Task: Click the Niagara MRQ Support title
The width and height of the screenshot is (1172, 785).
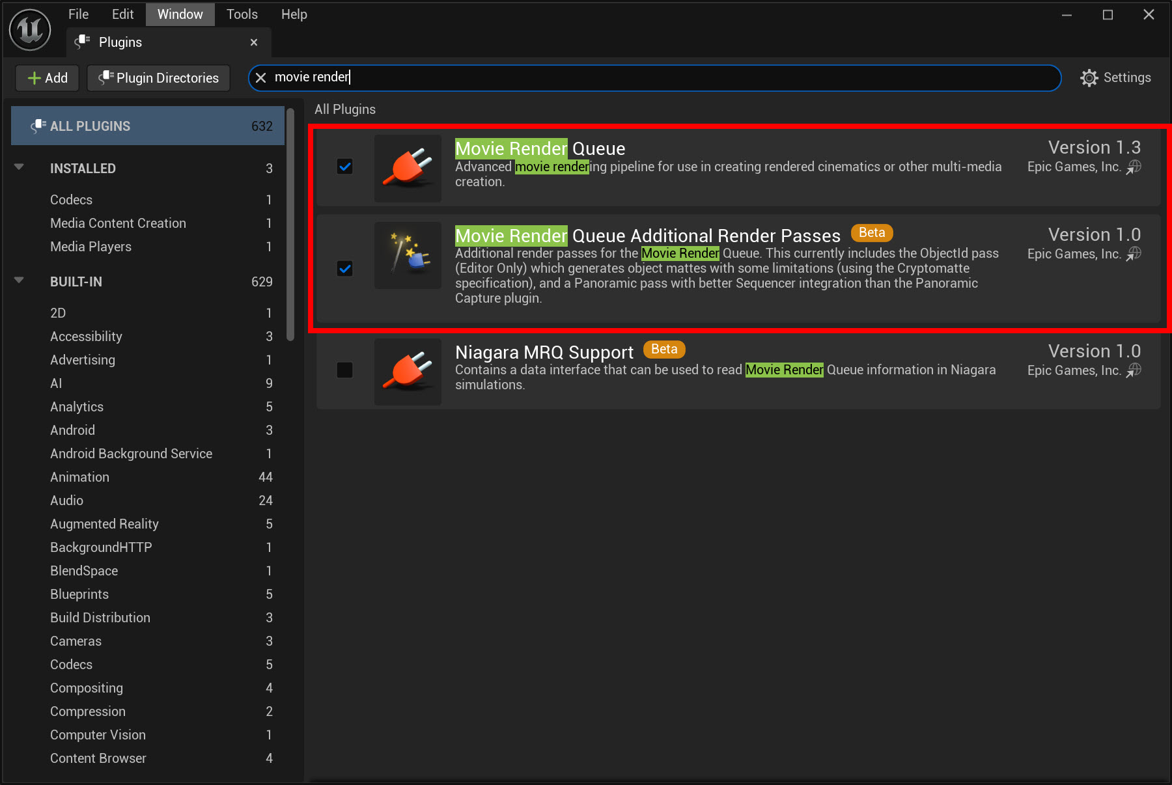Action: [544, 352]
